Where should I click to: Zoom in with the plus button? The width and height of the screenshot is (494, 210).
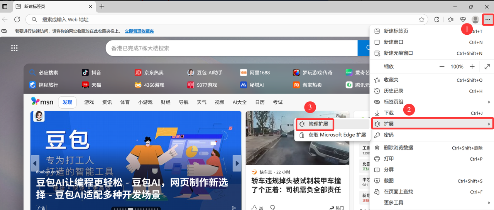click(x=472, y=67)
